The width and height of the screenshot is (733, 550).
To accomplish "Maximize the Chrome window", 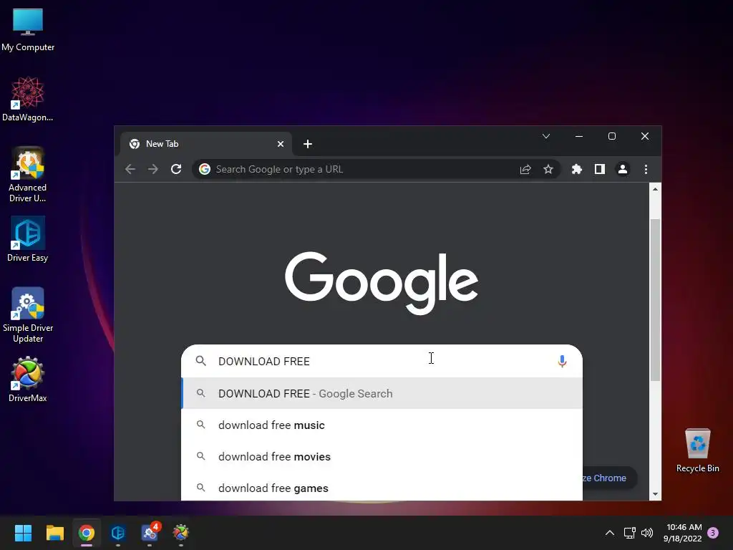I will pyautogui.click(x=611, y=136).
